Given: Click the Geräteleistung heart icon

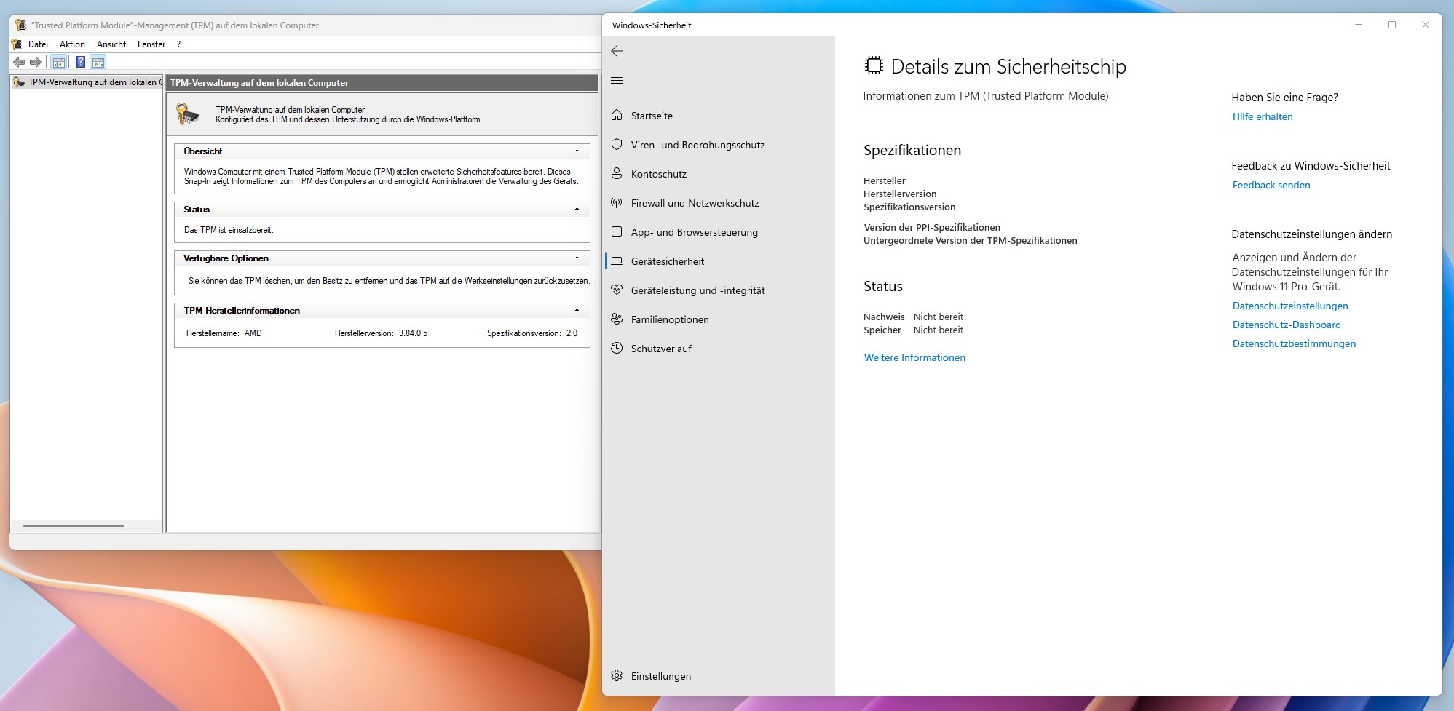Looking at the screenshot, I should pyautogui.click(x=617, y=290).
